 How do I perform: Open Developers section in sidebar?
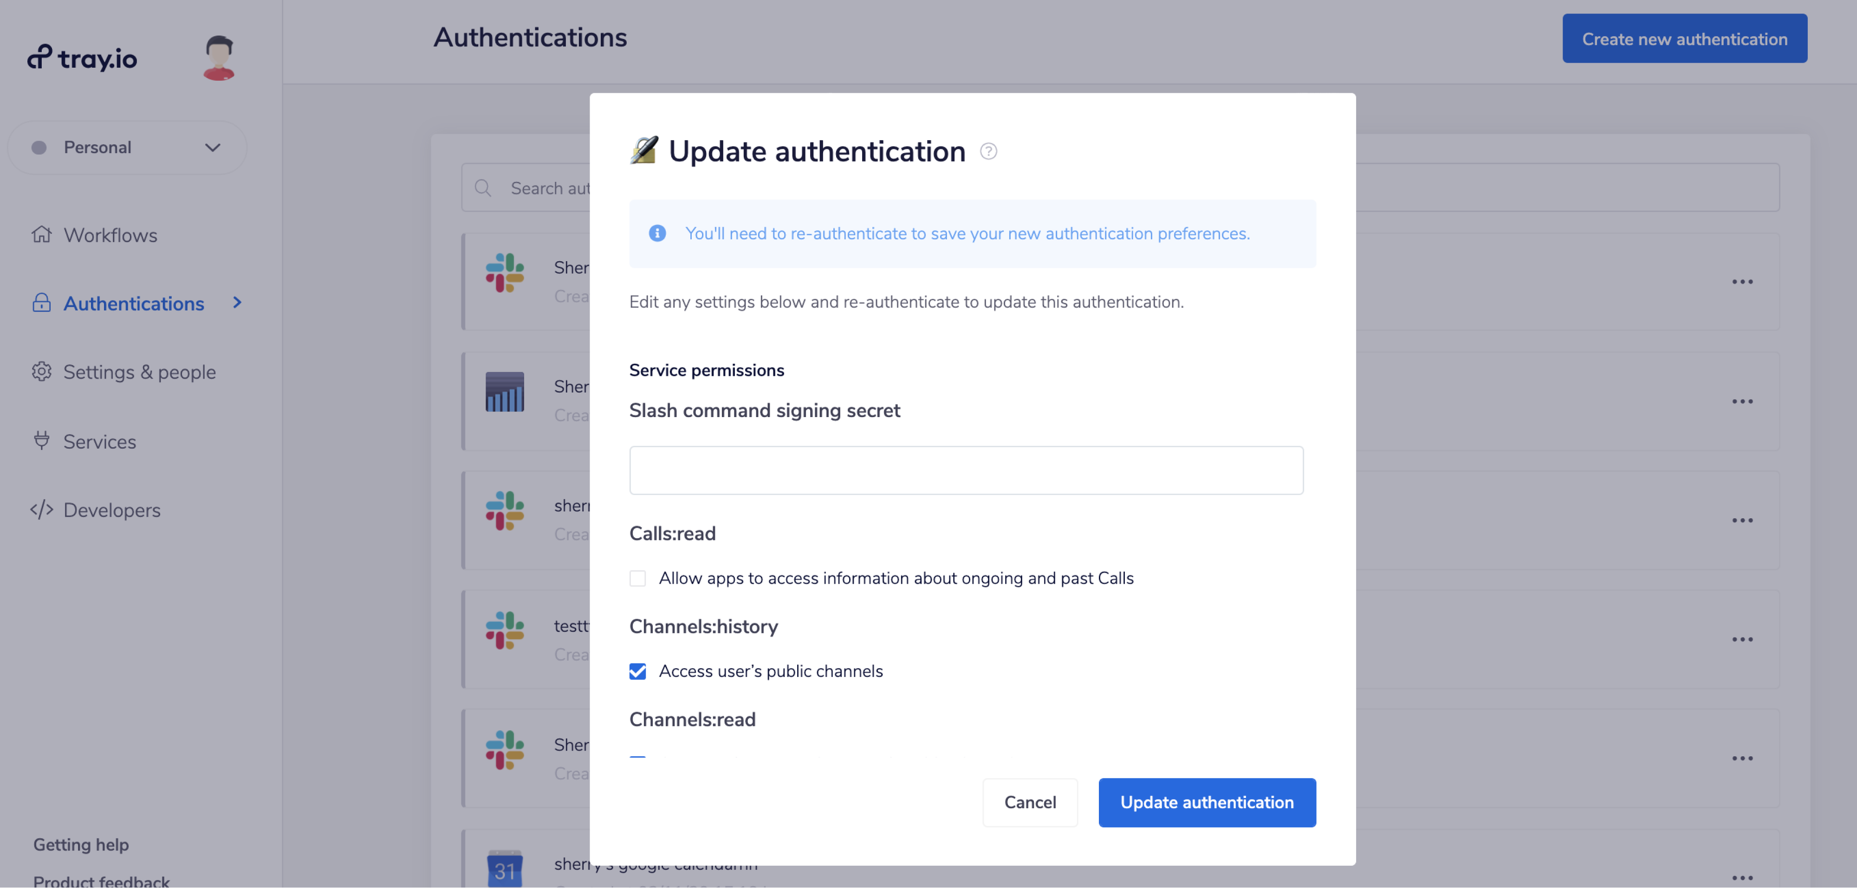pyautogui.click(x=112, y=510)
